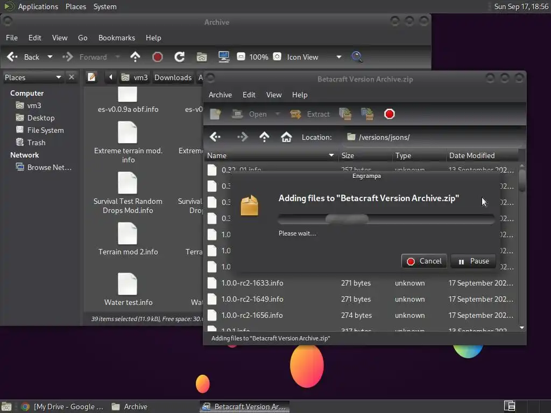Sort archive list by Size column
This screenshot has width=551, height=413.
click(365, 155)
